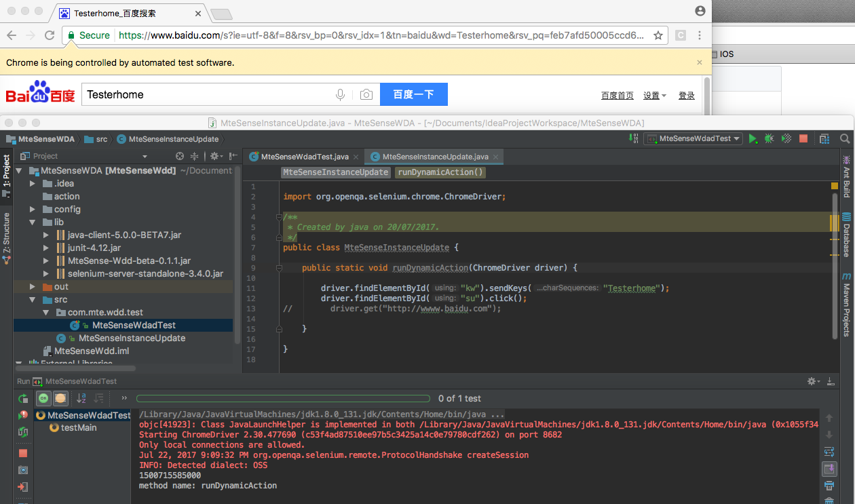Bookmark the Baidu page with the star icon
Image resolution: width=855 pixels, height=504 pixels.
(x=658, y=35)
